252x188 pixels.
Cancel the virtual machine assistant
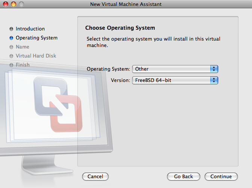coord(95,176)
